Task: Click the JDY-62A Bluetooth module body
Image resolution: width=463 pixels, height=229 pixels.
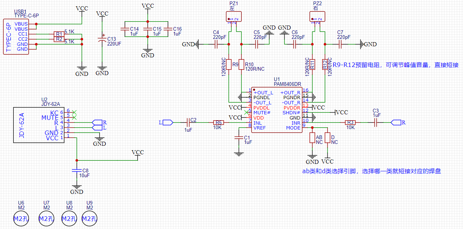Action: point(37,125)
